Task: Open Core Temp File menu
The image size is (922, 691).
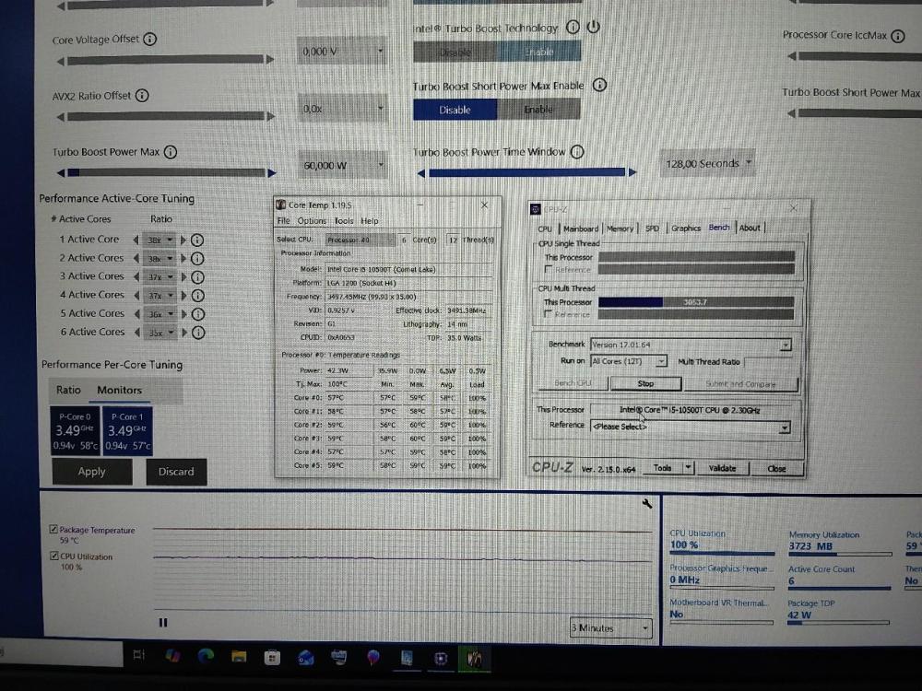Action: [x=283, y=221]
